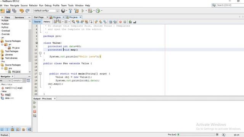Click the globe browser icon in toolbar
This screenshot has height=137, width=244.
(x=63, y=11)
